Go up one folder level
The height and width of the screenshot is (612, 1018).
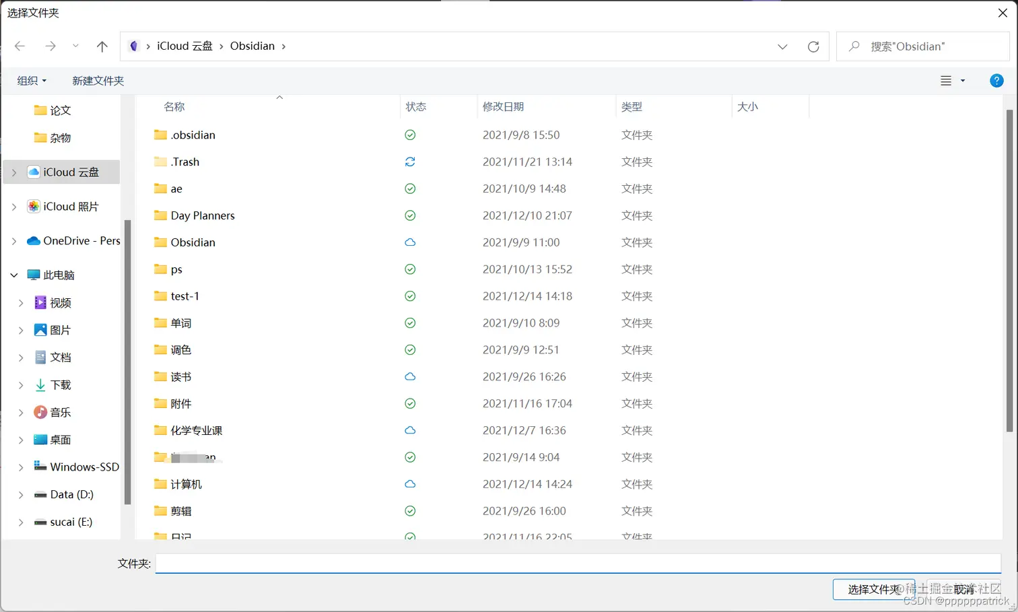pos(102,46)
